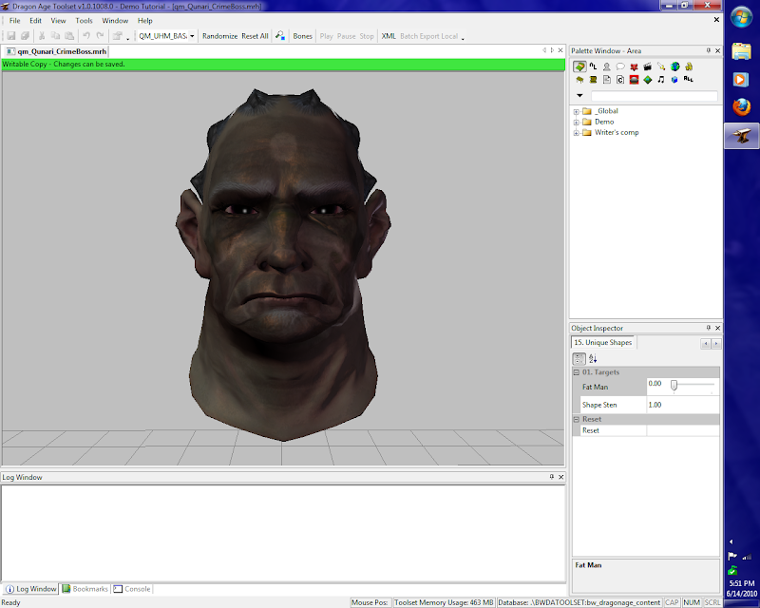Viewport: 760px width, 608px height.
Task: Click alphabetical sort icon in Object Inspector
Action: pos(593,358)
